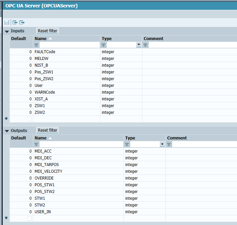
Task: Open the Outputs Type filter dropdown
Action: click(162, 144)
